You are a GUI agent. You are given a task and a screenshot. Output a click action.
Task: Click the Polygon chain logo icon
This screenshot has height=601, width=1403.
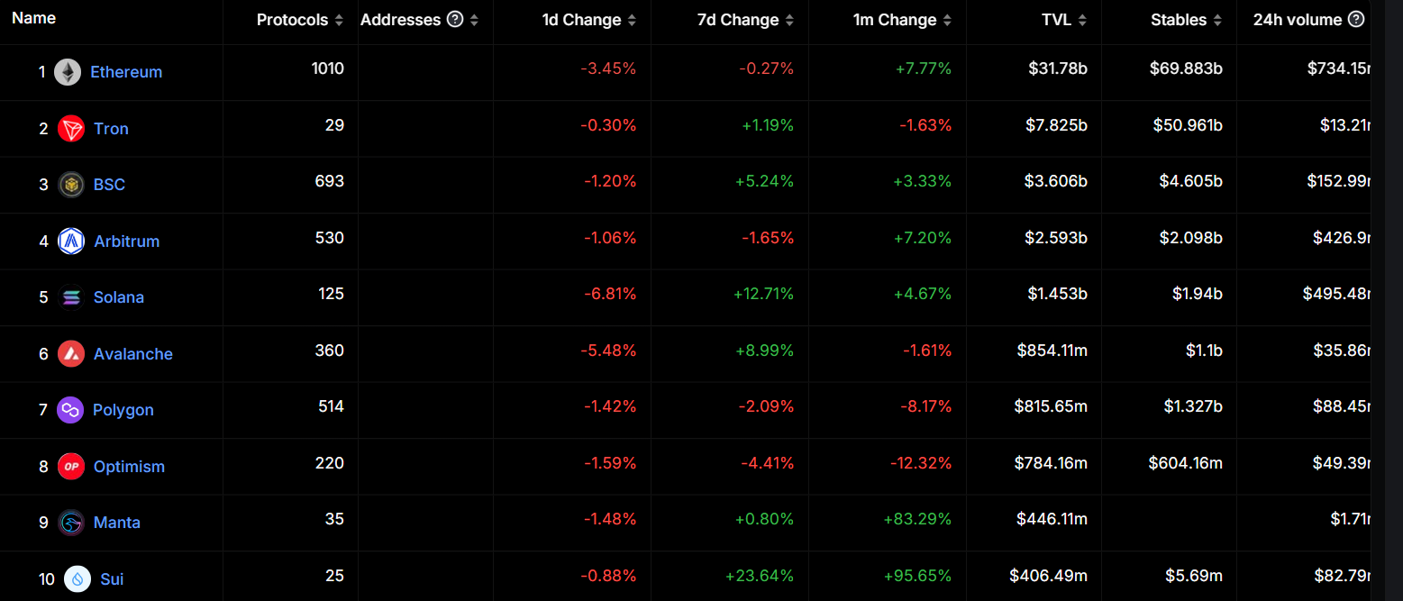point(70,410)
